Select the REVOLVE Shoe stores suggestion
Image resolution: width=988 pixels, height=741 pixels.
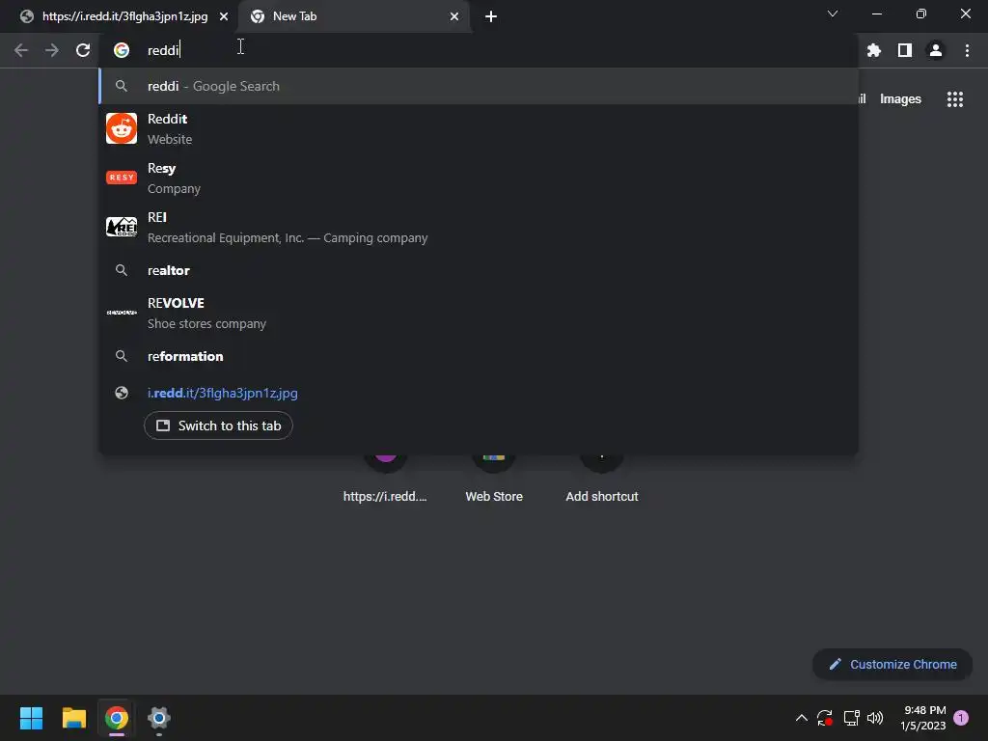click(x=479, y=313)
